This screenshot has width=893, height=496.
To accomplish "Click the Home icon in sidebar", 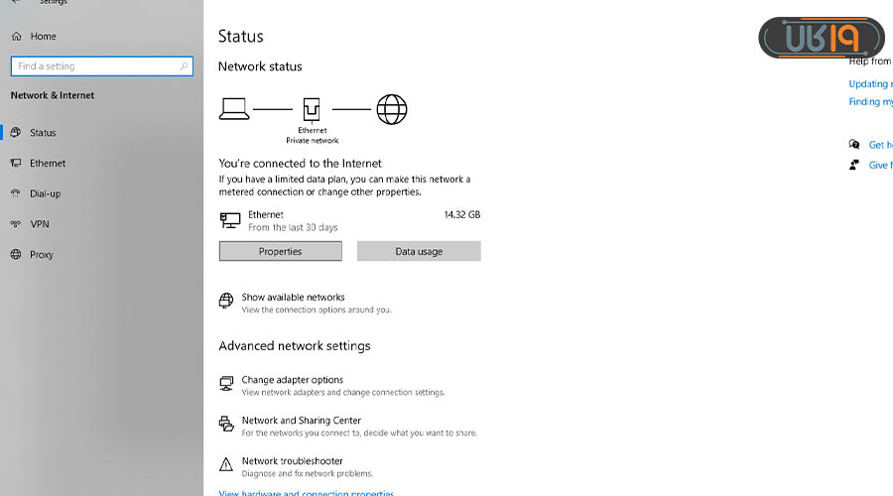I will coord(16,36).
